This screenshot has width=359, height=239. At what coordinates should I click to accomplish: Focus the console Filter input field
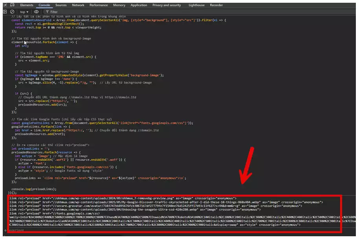pos(54,12)
